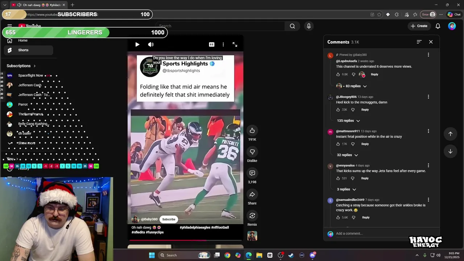Open options for @samualmiller2449's comment
The image size is (464, 261).
click(428, 200)
